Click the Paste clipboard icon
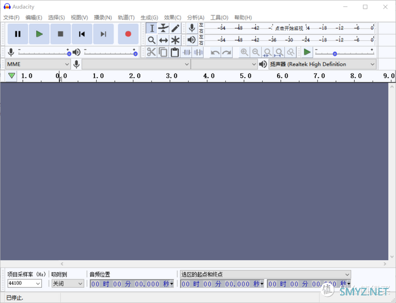 click(175, 52)
